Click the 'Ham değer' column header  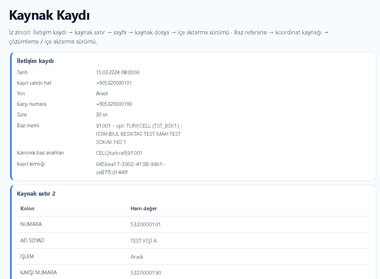point(144,209)
